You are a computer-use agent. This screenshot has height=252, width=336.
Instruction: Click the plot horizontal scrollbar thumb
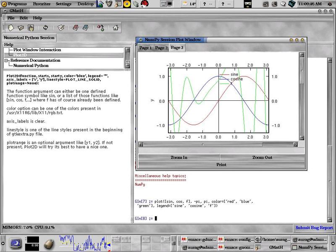coord(203,144)
